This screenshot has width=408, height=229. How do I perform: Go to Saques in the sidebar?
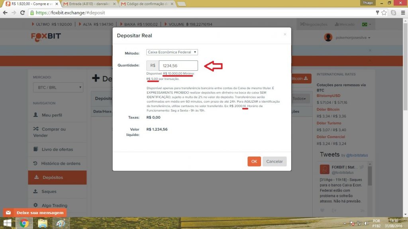click(x=49, y=192)
